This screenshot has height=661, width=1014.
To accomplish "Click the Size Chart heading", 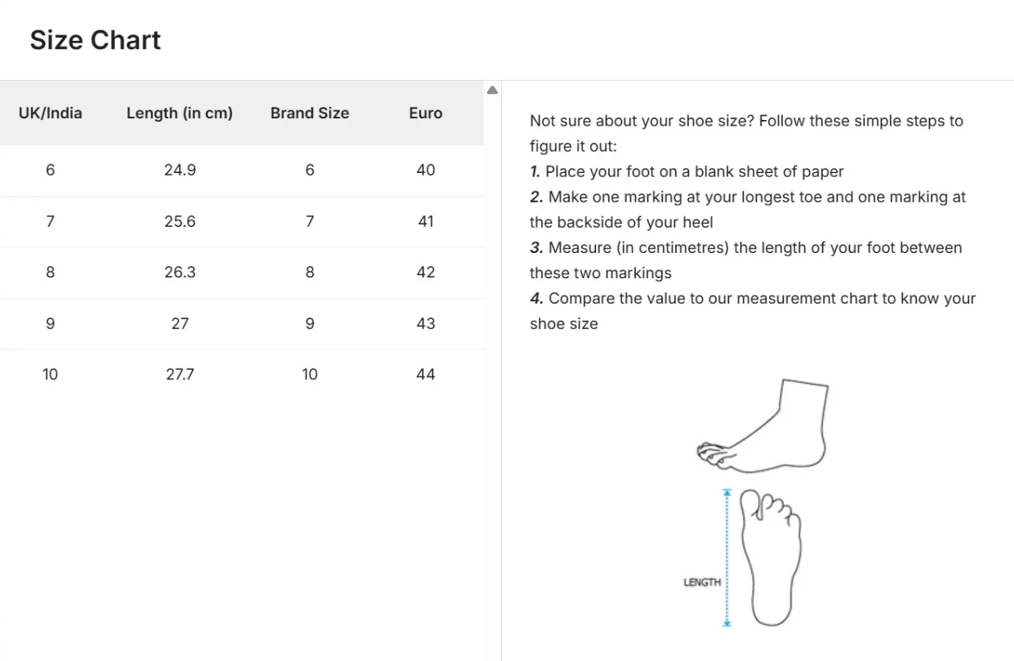I will pos(96,40).
